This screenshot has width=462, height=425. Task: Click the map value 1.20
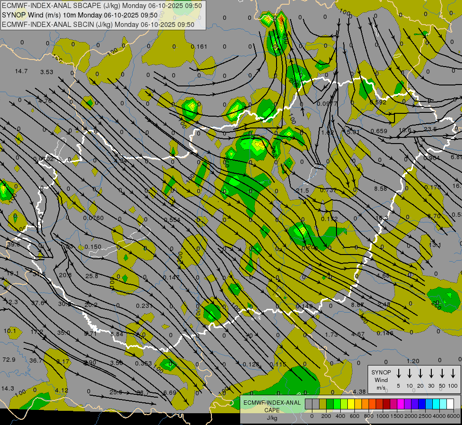coord(413,361)
